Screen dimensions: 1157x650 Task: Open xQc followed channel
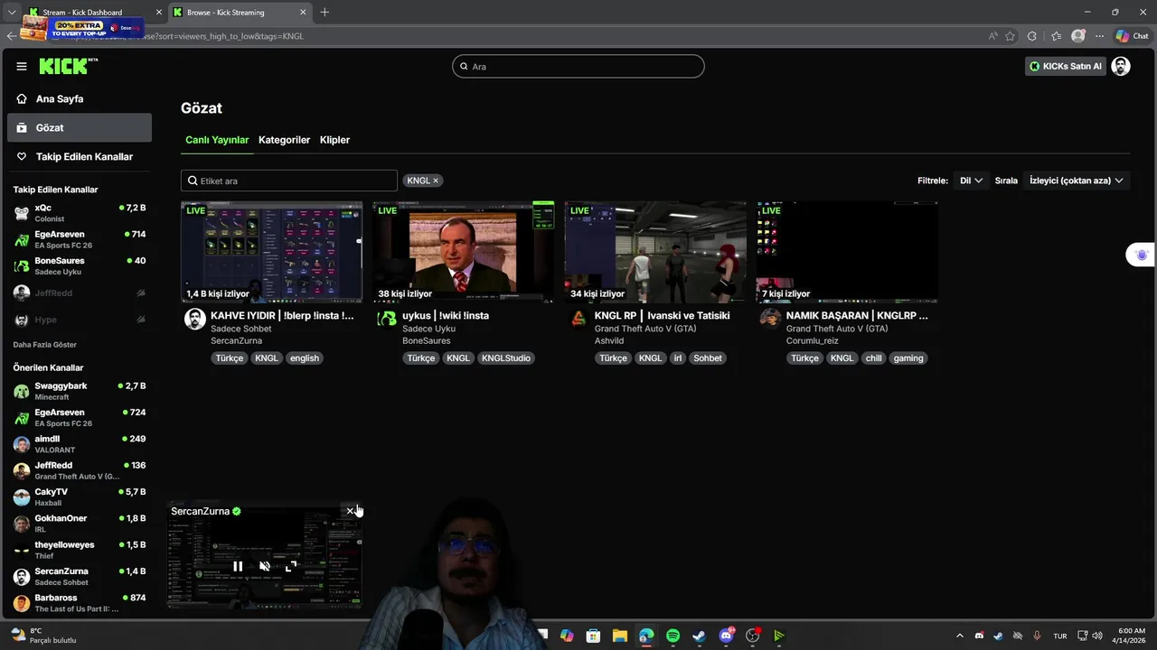80,213
